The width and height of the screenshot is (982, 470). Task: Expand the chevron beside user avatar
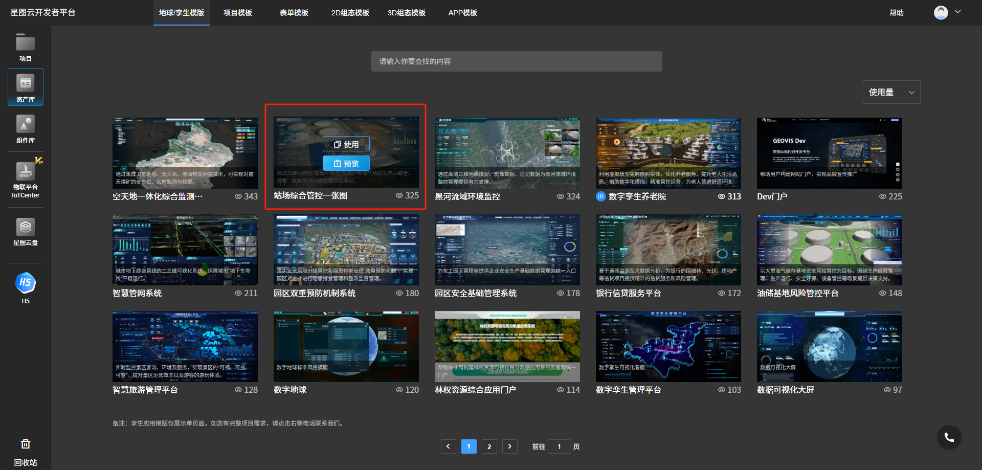[x=958, y=12]
